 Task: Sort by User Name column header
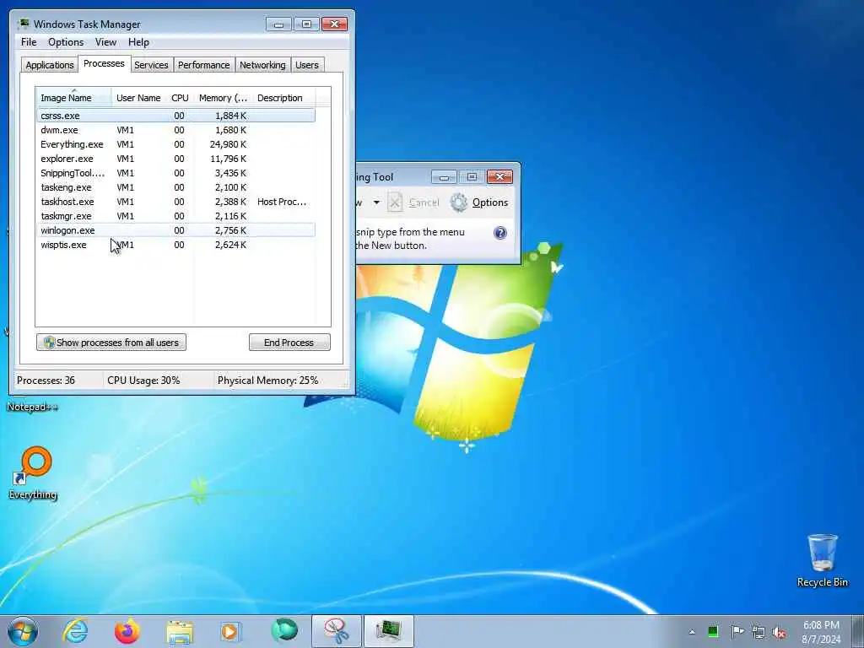click(139, 98)
